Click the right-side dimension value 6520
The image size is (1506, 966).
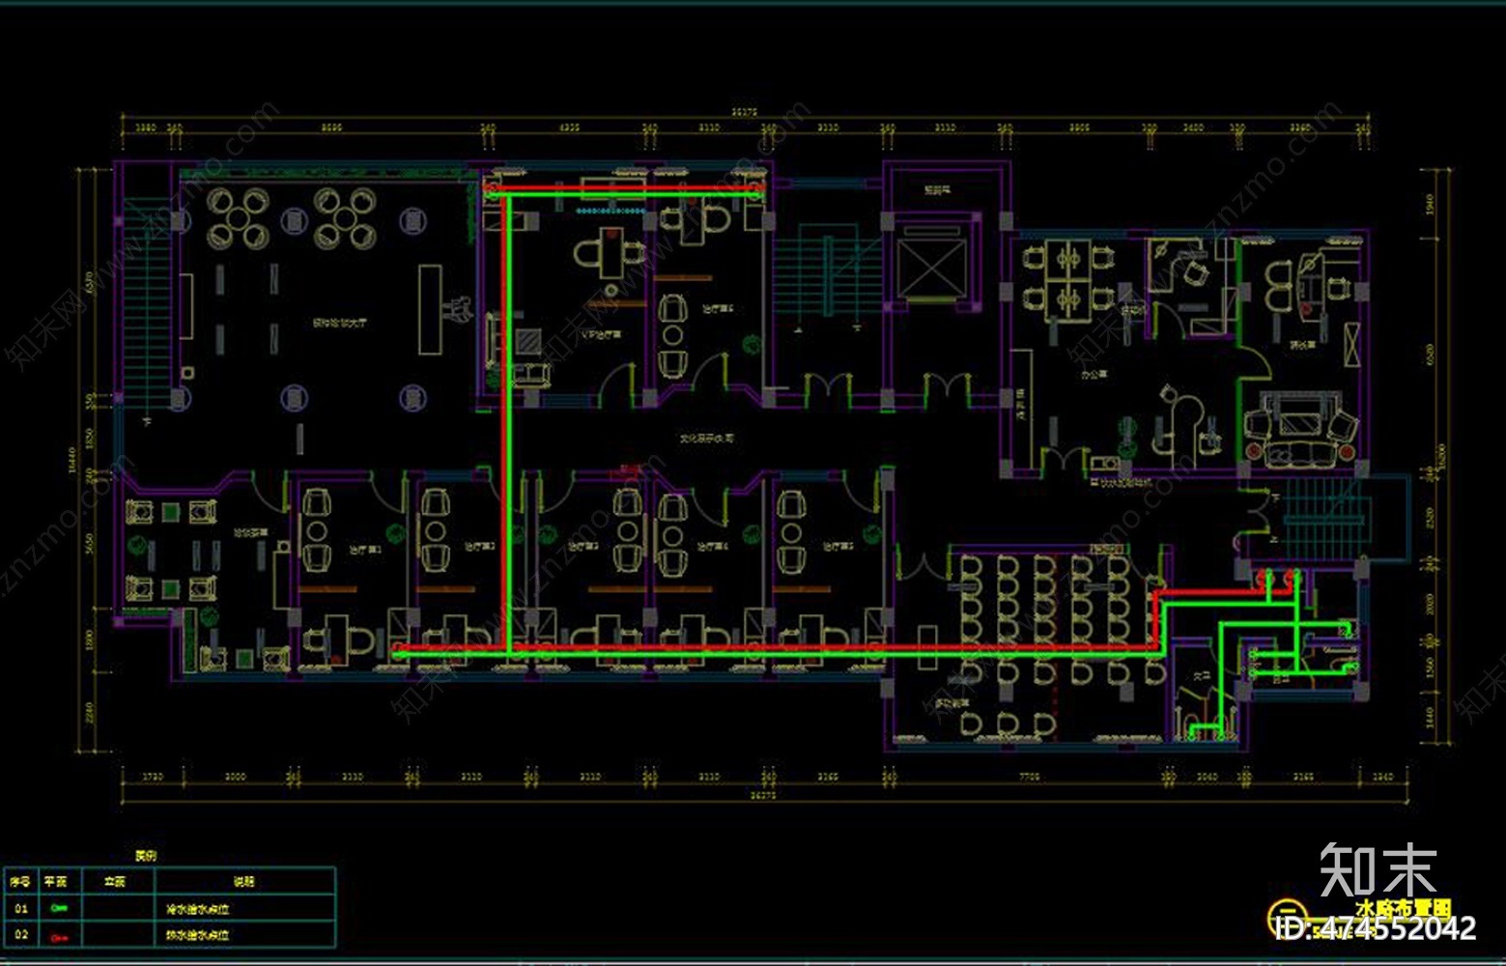coord(1431,354)
